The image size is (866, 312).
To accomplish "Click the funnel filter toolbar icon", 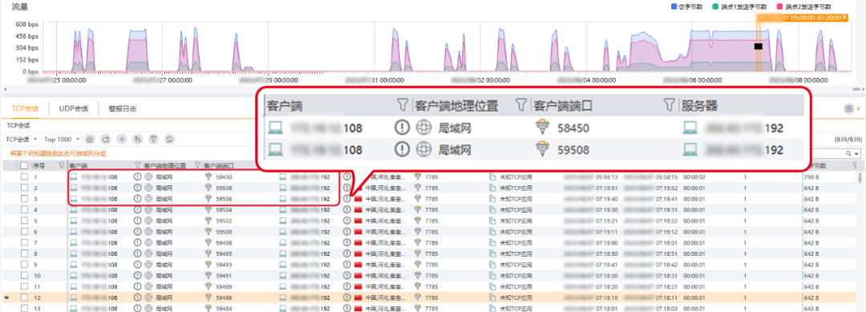I will 153,140.
